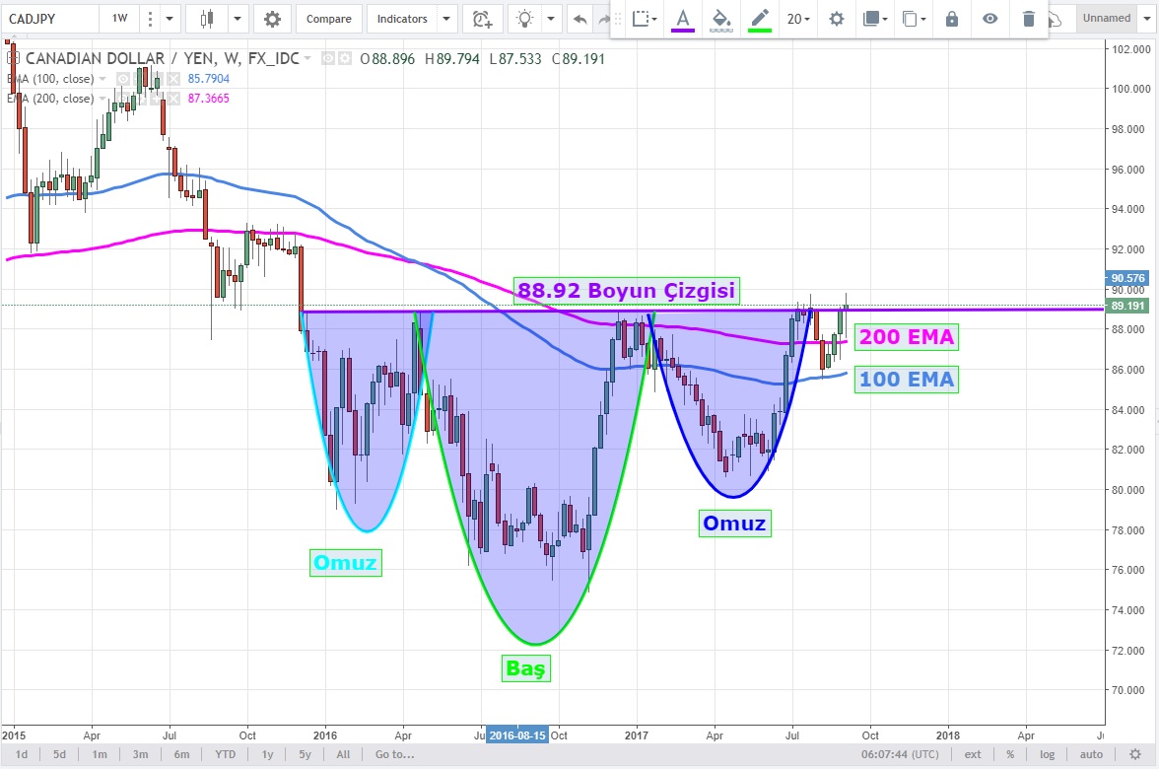1159x769 pixels.
Task: Open drawing settings gear in floating toolbar
Action: [x=837, y=19]
